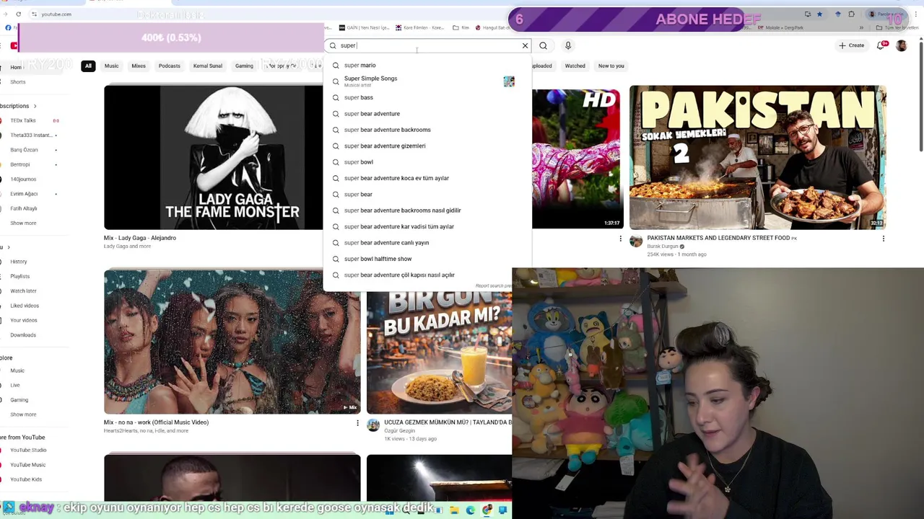Open the Pakistan street food video thumbnail
Image resolution: width=924 pixels, height=519 pixels.
click(x=758, y=157)
